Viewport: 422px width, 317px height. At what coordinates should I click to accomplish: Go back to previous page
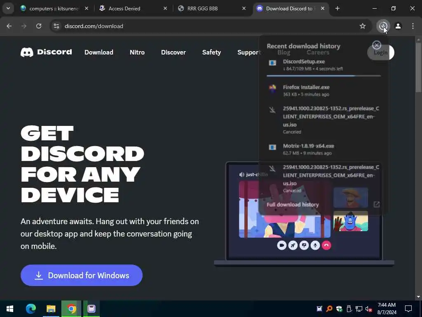(x=9, y=26)
